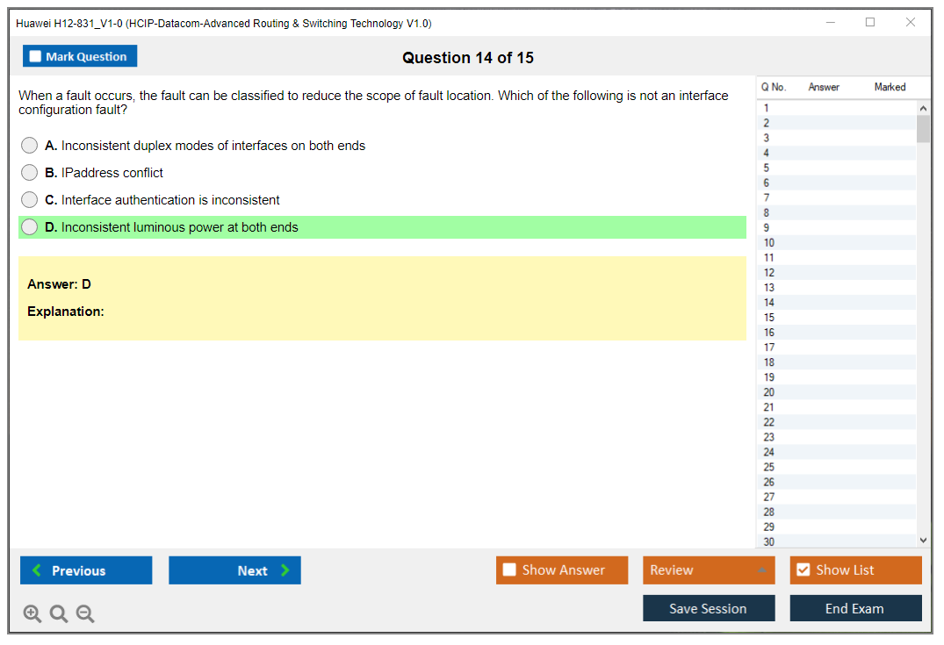The width and height of the screenshot is (944, 645).
Task: Open the Review dropdown menu
Action: click(x=708, y=570)
